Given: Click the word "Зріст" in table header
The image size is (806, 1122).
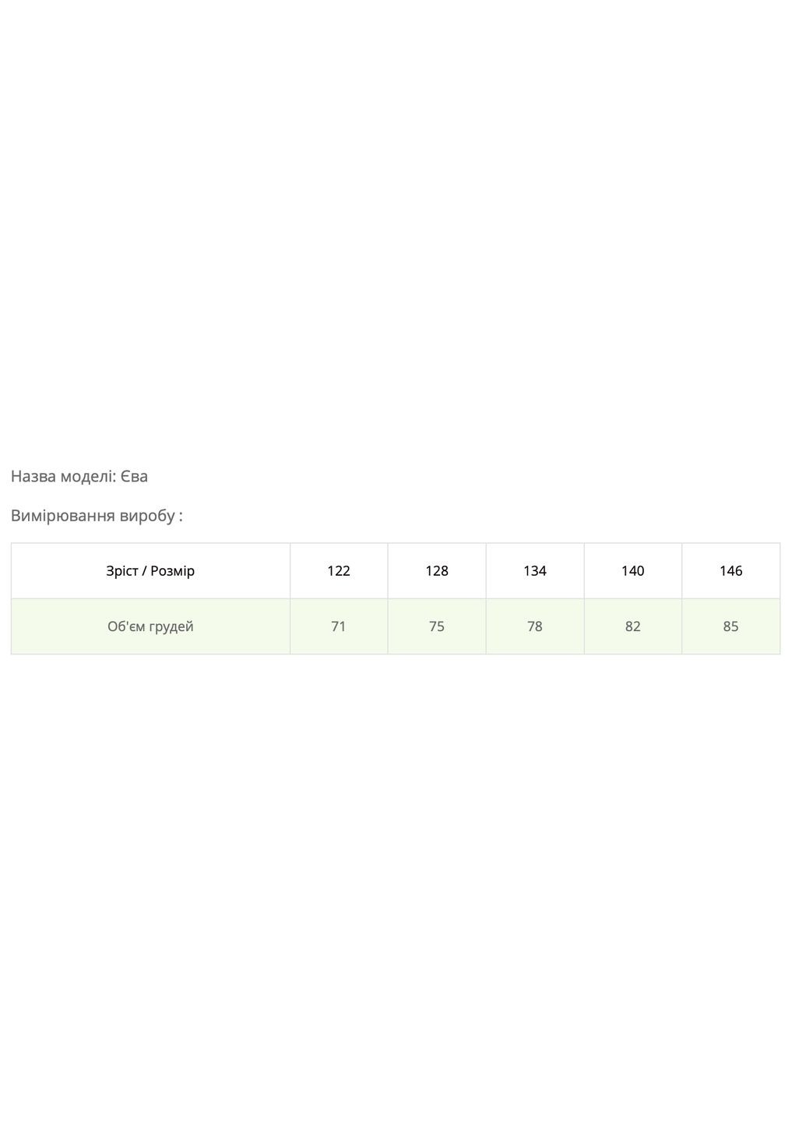Looking at the screenshot, I should pos(121,571).
